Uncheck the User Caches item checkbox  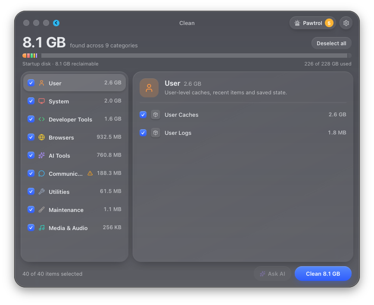[143, 115]
